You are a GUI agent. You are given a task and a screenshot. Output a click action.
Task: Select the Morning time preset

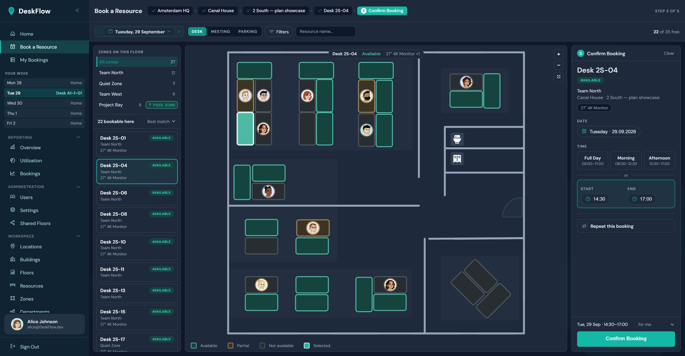point(626,161)
